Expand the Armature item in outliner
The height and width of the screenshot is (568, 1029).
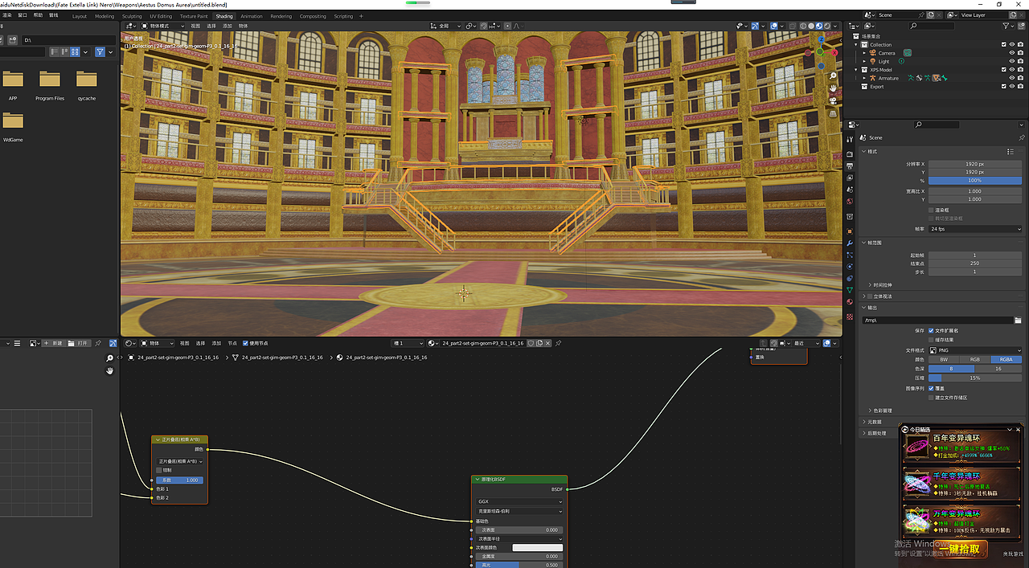click(x=865, y=79)
